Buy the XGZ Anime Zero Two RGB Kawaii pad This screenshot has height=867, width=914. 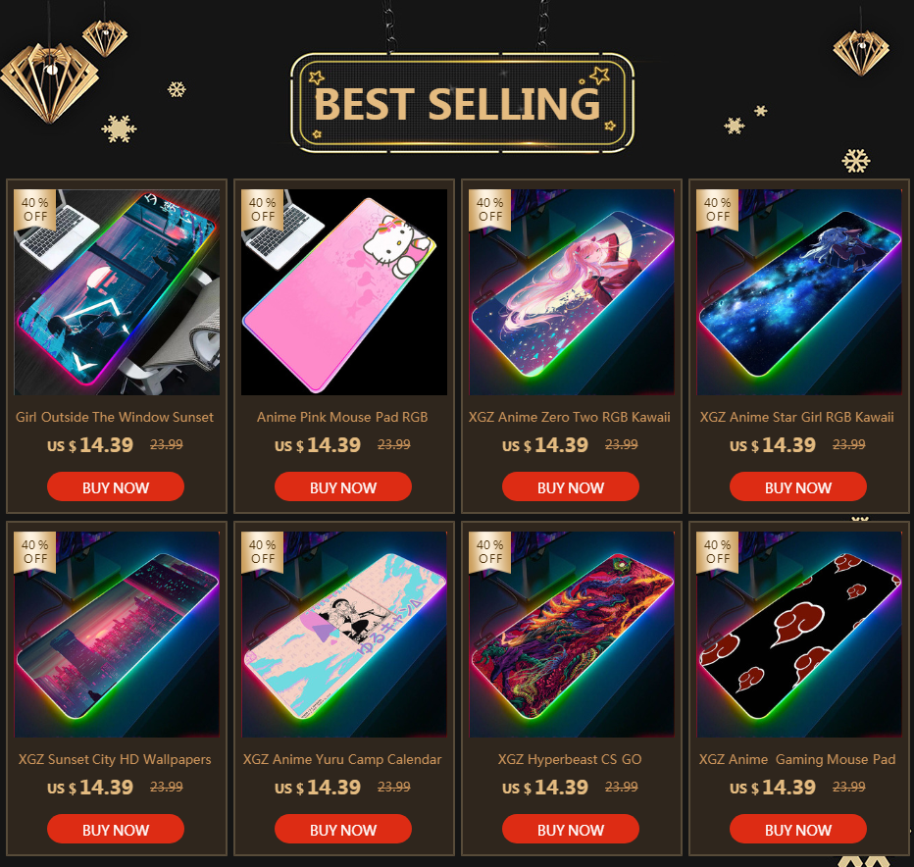click(x=570, y=486)
